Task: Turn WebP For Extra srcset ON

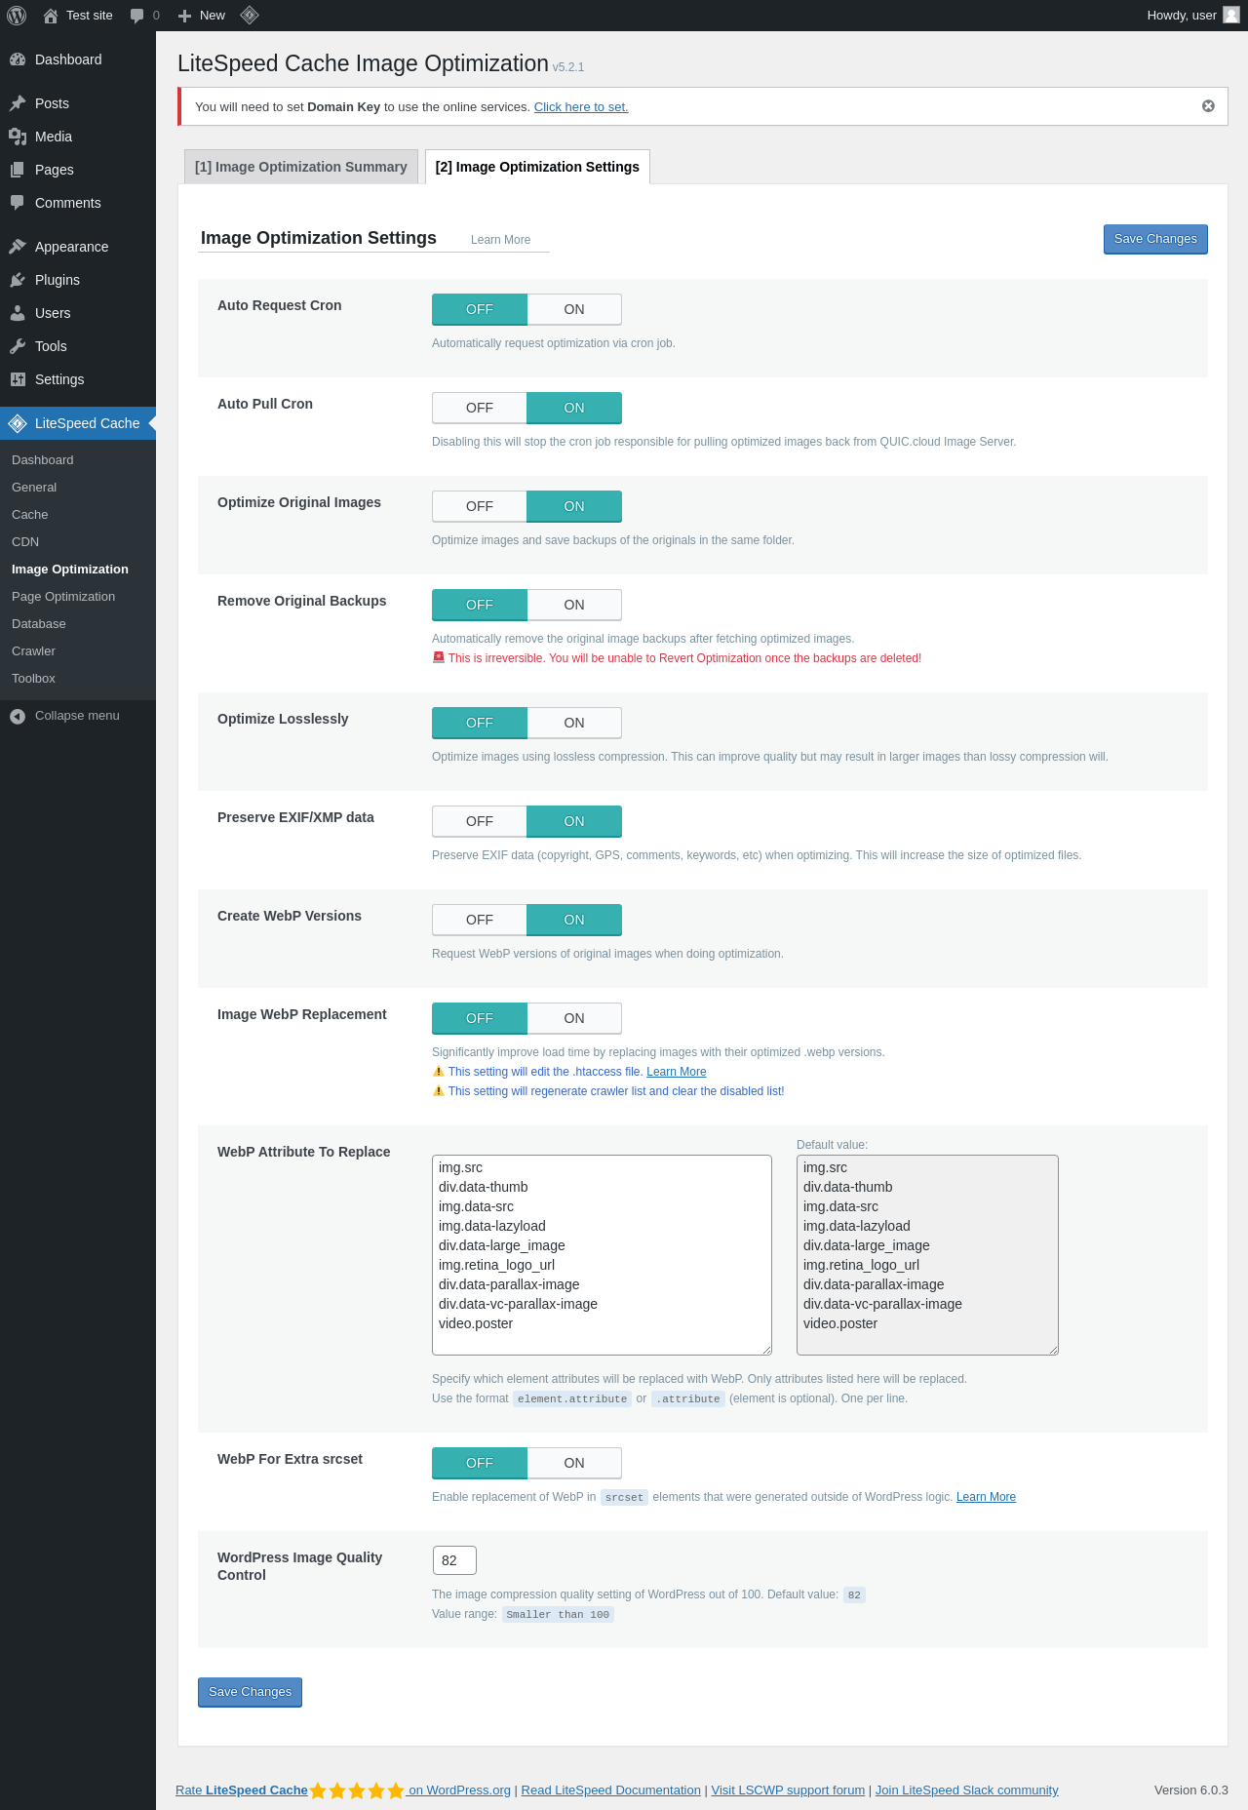Action: point(574,1463)
